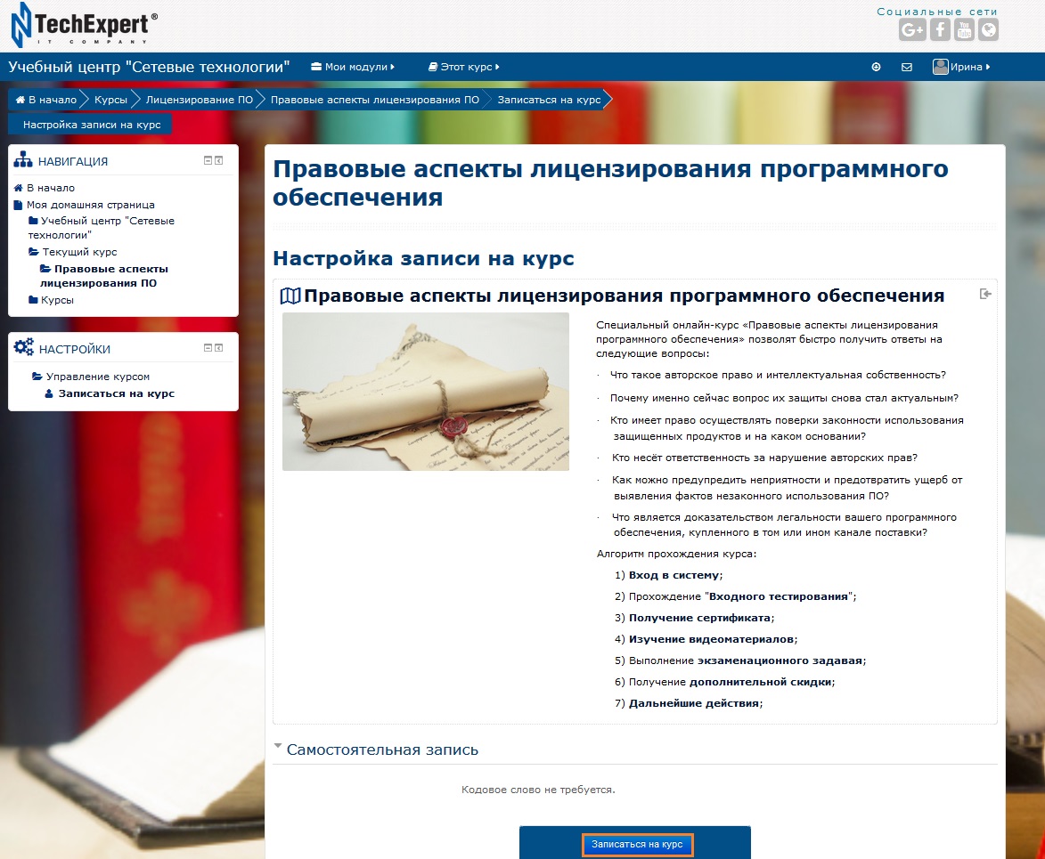1045x859 pixels.
Task: Click Ирина's user avatar picture
Action: click(x=941, y=67)
